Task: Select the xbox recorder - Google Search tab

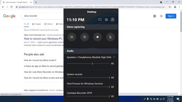Action: (x=17, y=2)
